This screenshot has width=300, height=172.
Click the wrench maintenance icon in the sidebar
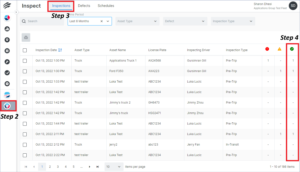click(7, 61)
